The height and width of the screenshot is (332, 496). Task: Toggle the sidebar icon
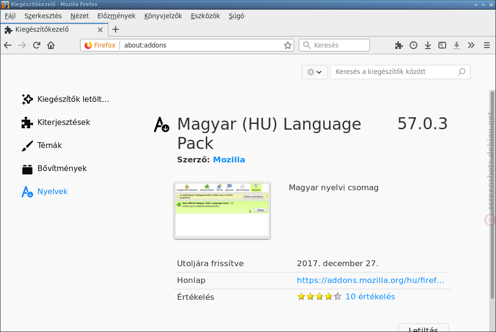[x=442, y=45]
